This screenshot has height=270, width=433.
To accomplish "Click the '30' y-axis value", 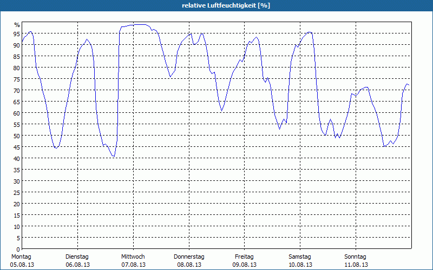I will (17, 181).
